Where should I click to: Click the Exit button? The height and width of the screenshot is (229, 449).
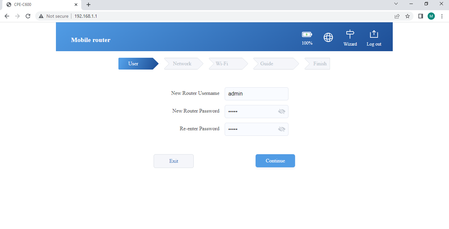174,161
